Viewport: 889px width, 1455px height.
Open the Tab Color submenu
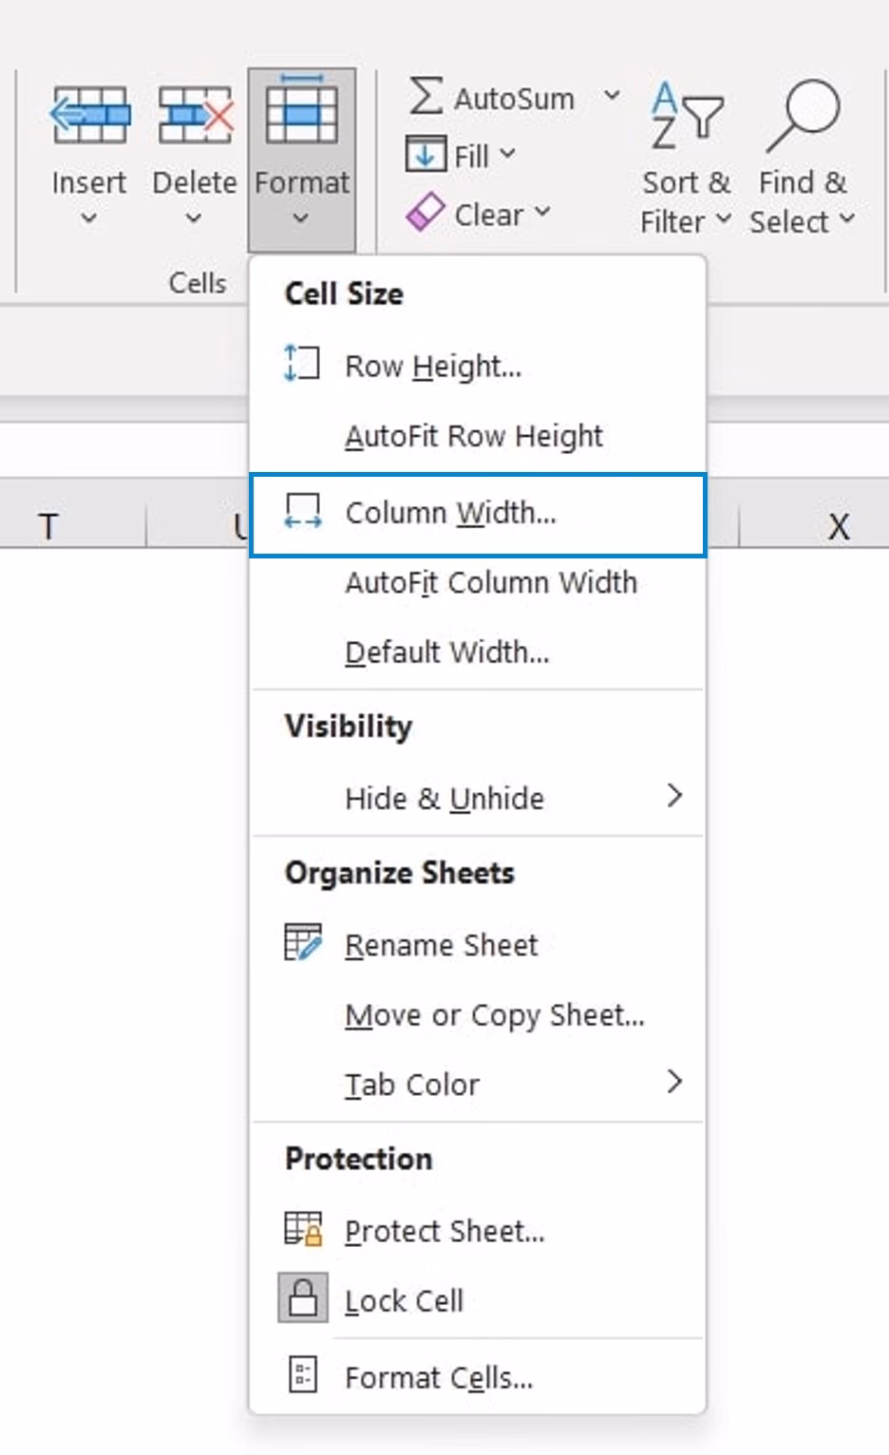(x=674, y=1082)
